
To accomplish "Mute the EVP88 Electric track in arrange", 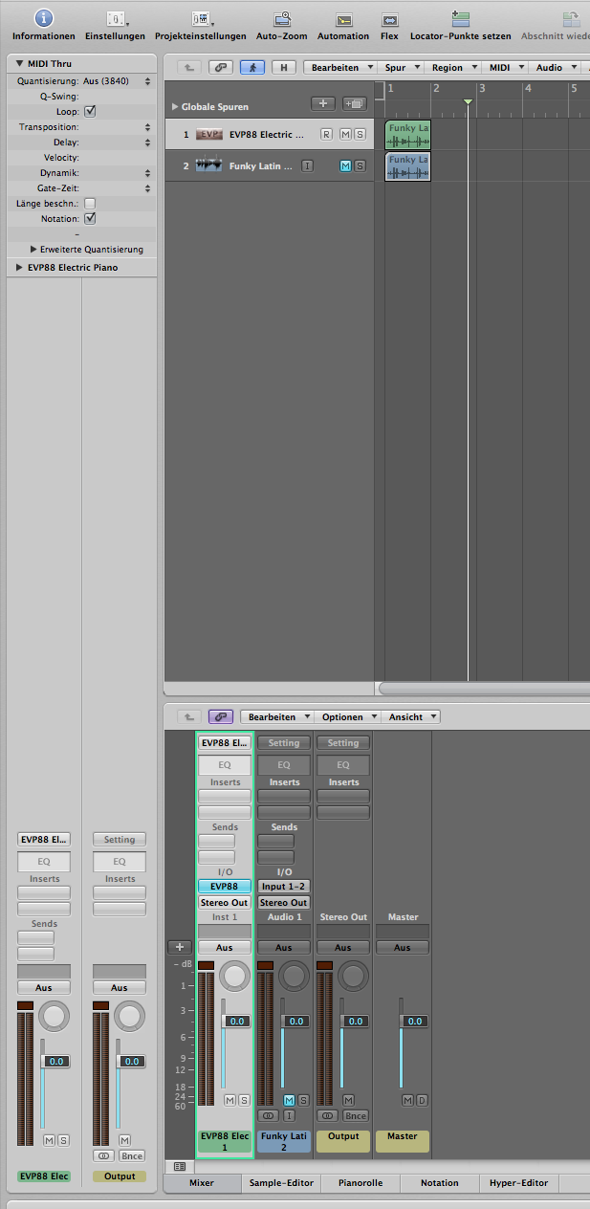I will (345, 135).
